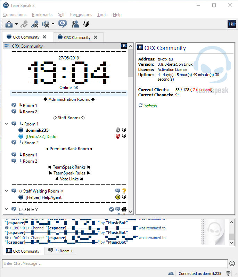238x277 pixels.
Task: Click Dedo red shield S badge icon
Action: [118, 136]
